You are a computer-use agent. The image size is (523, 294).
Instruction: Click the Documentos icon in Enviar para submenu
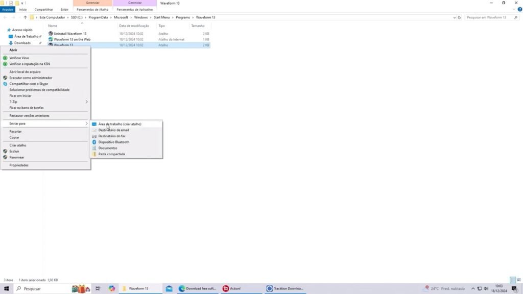tap(94, 148)
